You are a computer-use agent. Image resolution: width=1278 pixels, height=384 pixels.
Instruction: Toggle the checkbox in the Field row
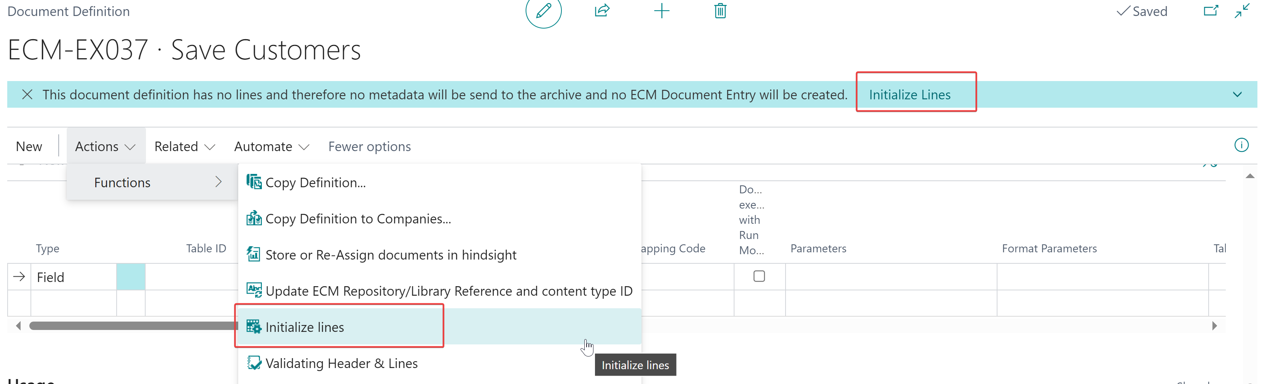point(759,276)
